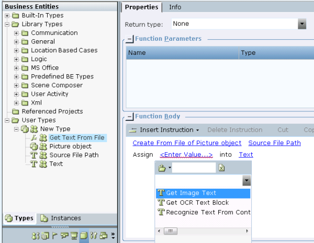
Task: Click the Referenced Projects folder icon
Action: click(15, 112)
